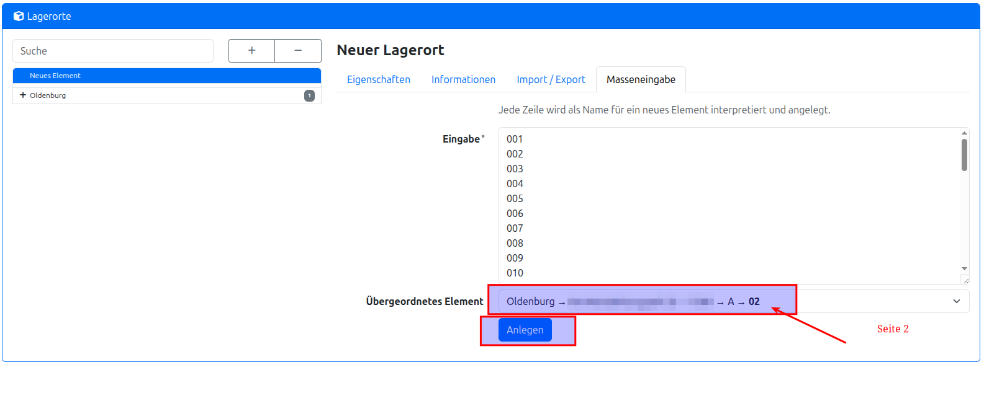Image resolution: width=984 pixels, height=393 pixels.
Task: Switch to the Eigenschaften tab
Action: pyautogui.click(x=378, y=79)
